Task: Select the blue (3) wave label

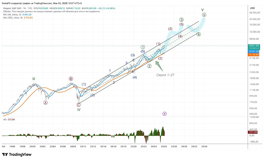Action: [133, 55]
